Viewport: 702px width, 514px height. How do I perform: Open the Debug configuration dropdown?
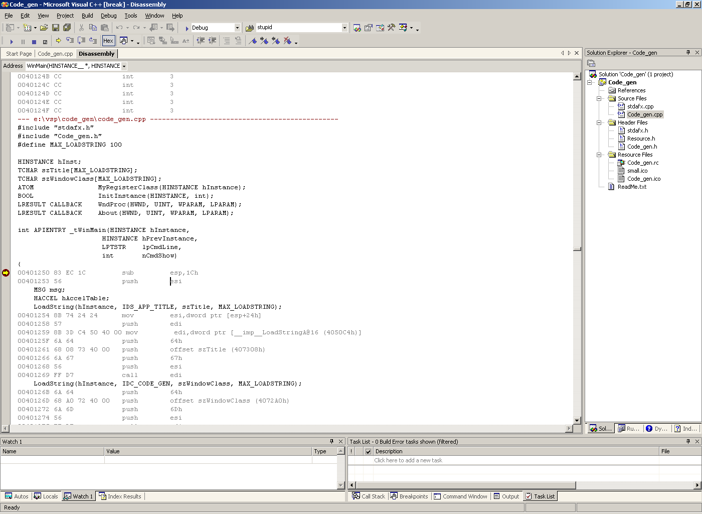tap(237, 28)
